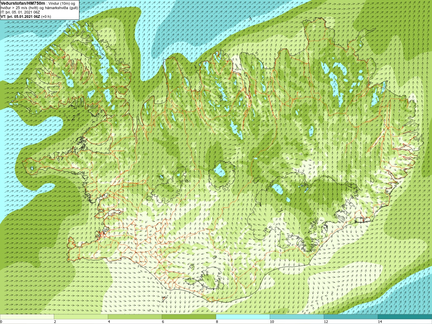Click the '8' label on the scale
This screenshot has height=324, width=432.
[x=217, y=322]
